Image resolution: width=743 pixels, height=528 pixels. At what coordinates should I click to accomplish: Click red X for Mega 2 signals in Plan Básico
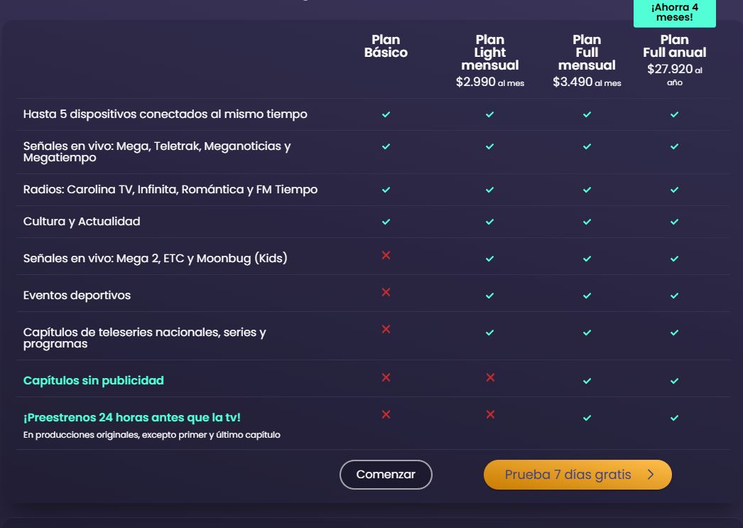pyautogui.click(x=386, y=255)
